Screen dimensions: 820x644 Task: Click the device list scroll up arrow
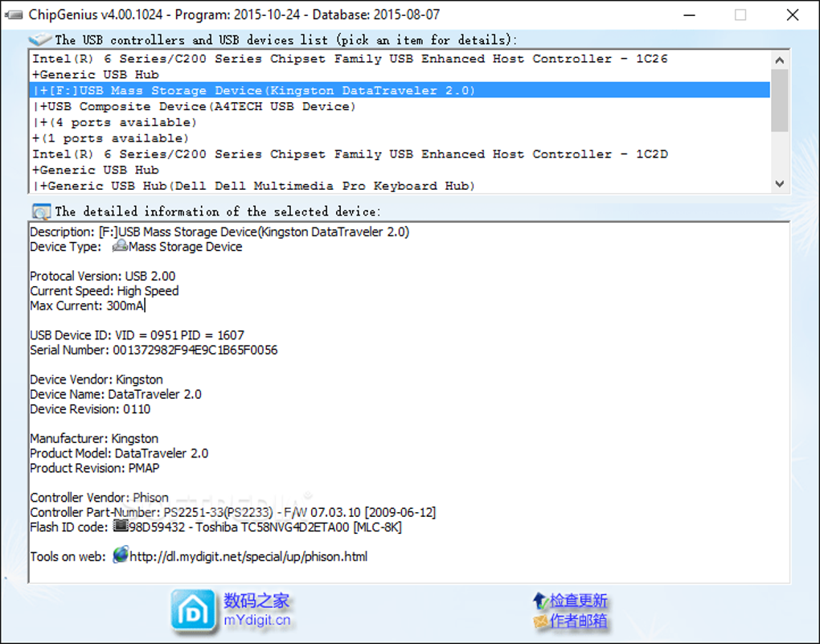[x=779, y=60]
